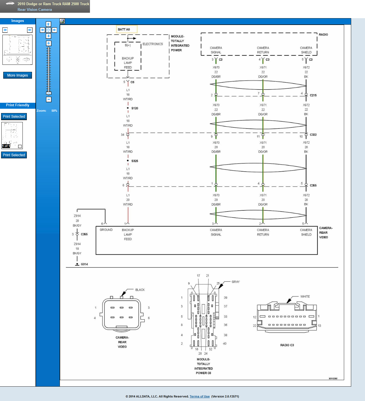365x401 pixels.
Task: Click the RADIO module label at top right
Action: click(323, 34)
